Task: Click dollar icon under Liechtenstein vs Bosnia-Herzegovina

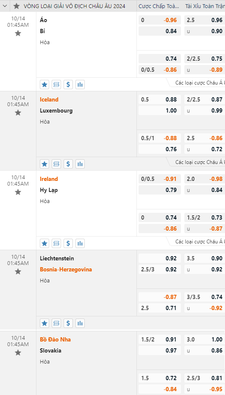Action: pos(68,323)
